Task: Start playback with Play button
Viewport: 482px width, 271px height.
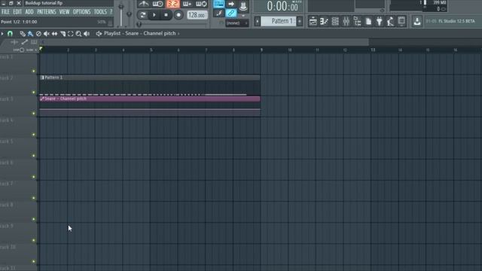Action: click(x=154, y=15)
